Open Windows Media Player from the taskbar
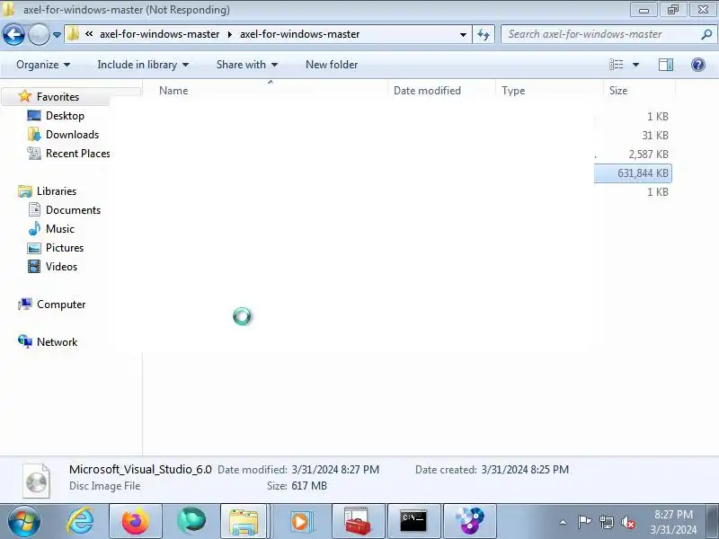Screen dimensions: 719x539 (x=300, y=522)
